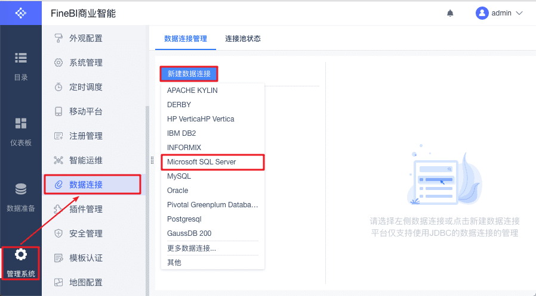Choose INFORMIX from the list
Viewport: 536px width, 296px height.
tap(212, 148)
